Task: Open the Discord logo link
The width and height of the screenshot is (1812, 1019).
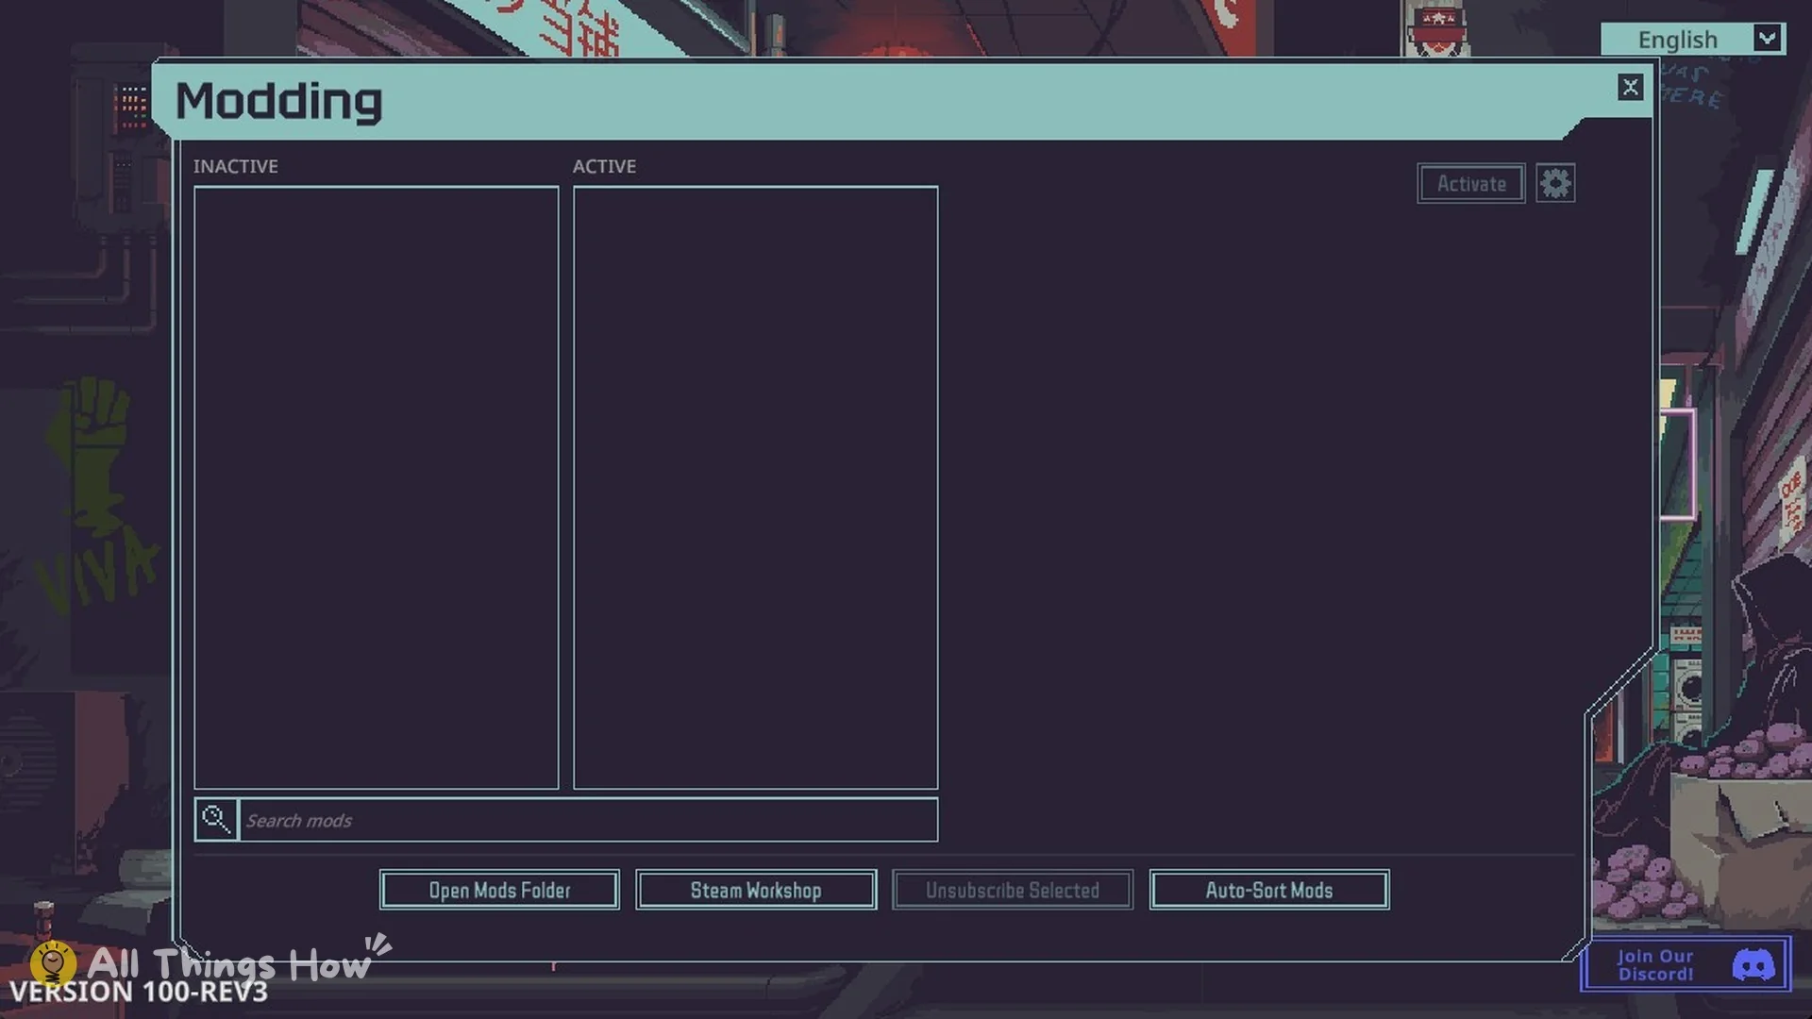Action: (1753, 964)
